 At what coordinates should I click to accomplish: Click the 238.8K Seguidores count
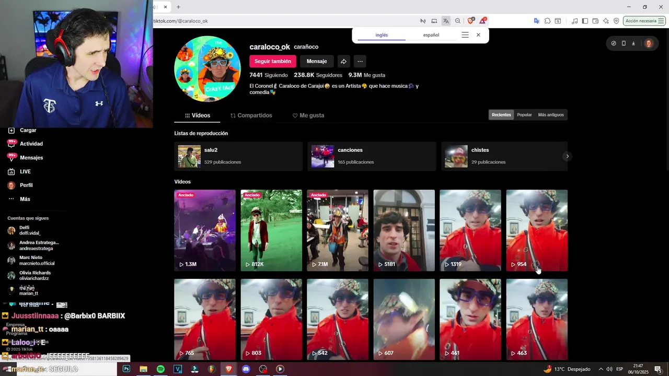(318, 75)
